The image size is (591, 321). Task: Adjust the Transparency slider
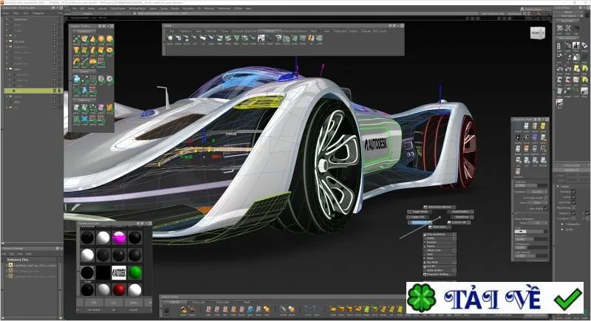pyautogui.click(x=531, y=247)
